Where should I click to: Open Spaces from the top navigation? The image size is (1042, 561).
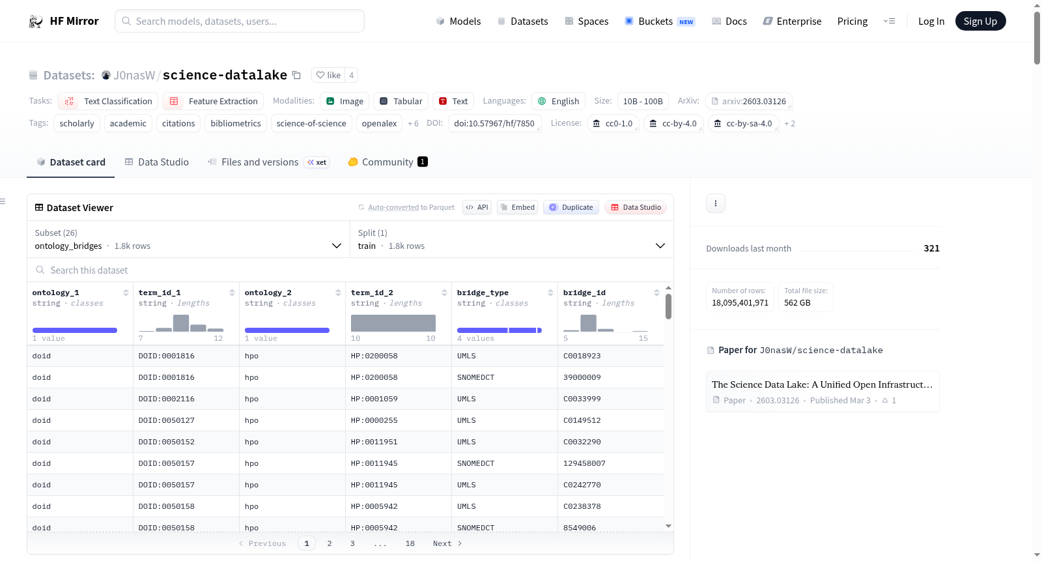point(587,22)
